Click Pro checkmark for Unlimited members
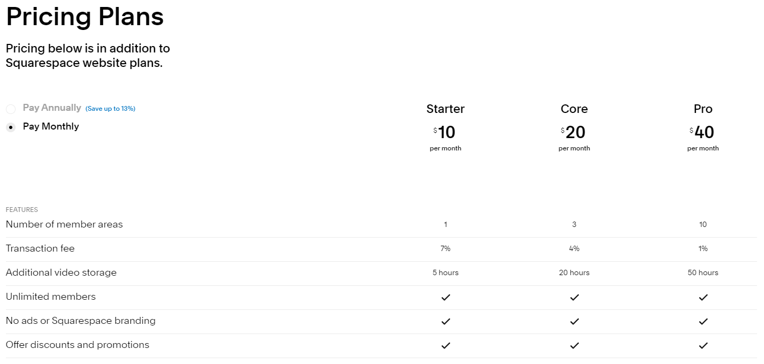Screen dimensions: 764x364 pos(703,298)
